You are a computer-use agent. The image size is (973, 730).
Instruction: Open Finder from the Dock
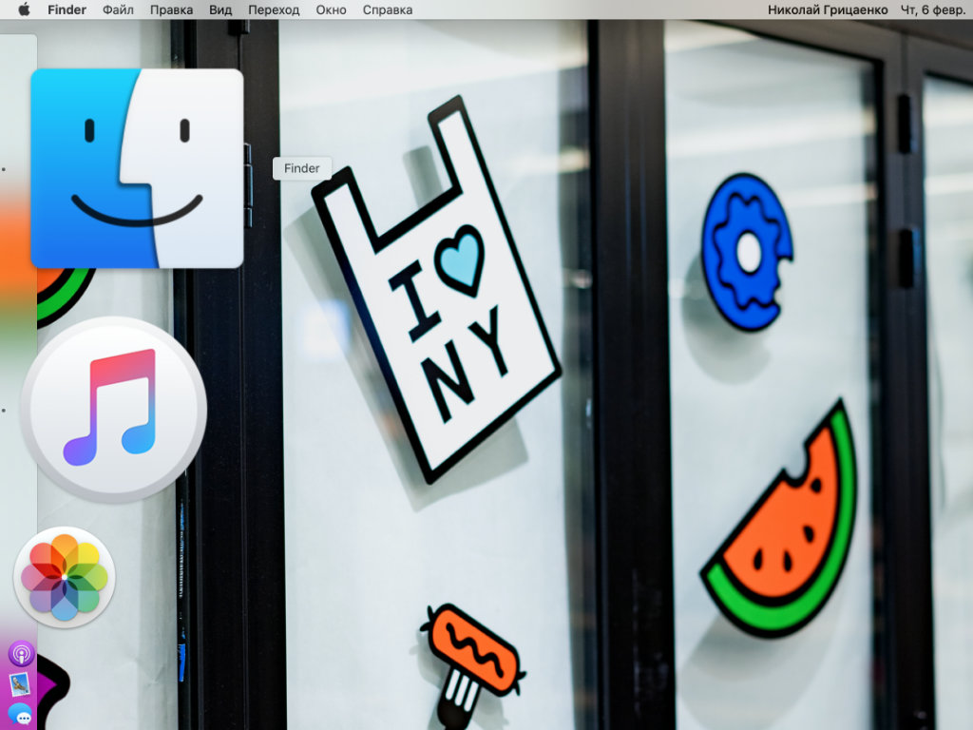pyautogui.click(x=137, y=168)
